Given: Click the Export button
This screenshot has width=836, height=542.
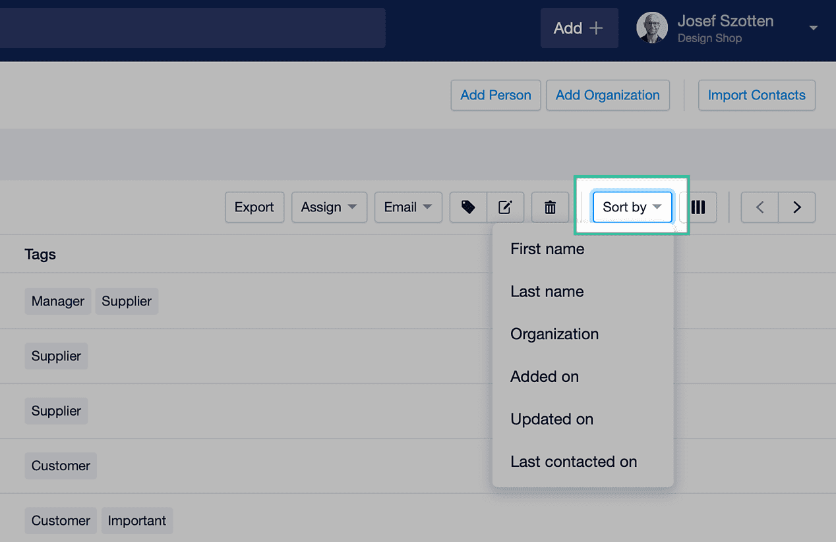Looking at the screenshot, I should point(254,207).
